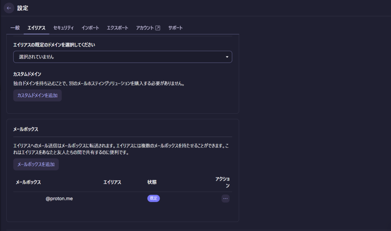Image resolution: width=391 pixels, height=231 pixels.
Task: Switch to the サポート tab
Action: tap(175, 28)
